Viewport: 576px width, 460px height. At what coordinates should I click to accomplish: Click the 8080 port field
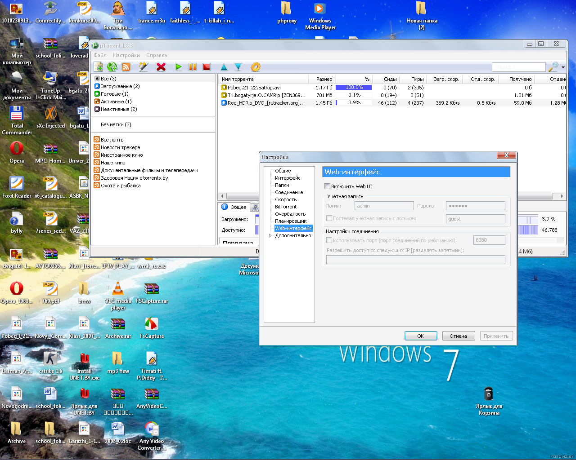[x=490, y=240]
